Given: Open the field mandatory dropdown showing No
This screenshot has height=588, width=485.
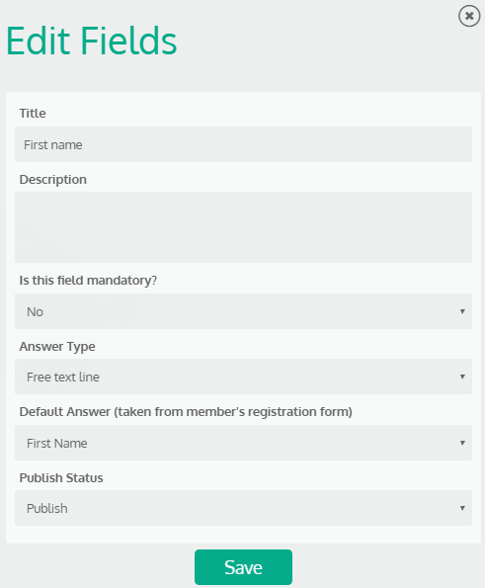Looking at the screenshot, I should (243, 311).
